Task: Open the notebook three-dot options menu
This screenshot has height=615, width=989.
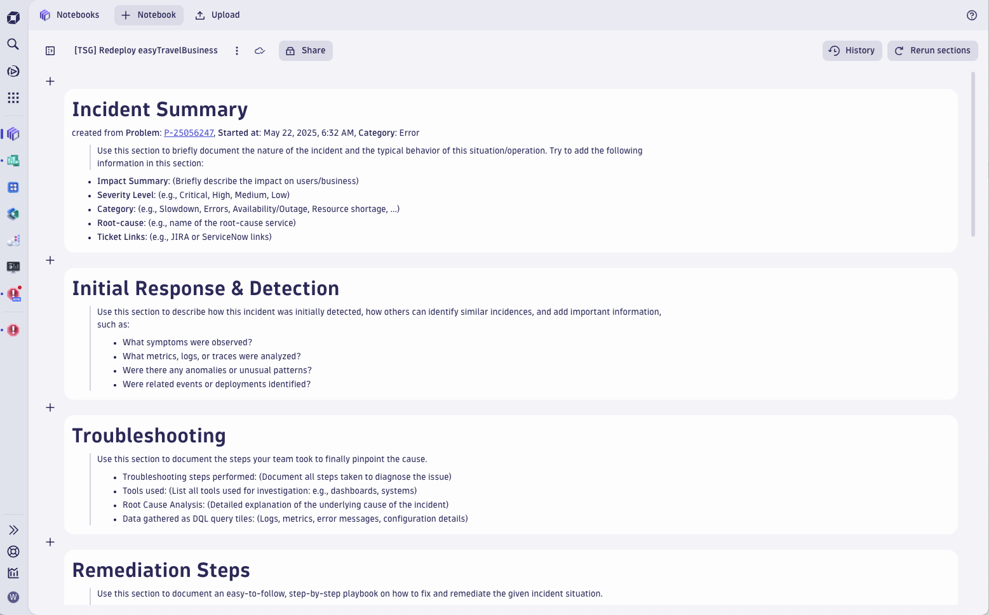Action: coord(237,51)
